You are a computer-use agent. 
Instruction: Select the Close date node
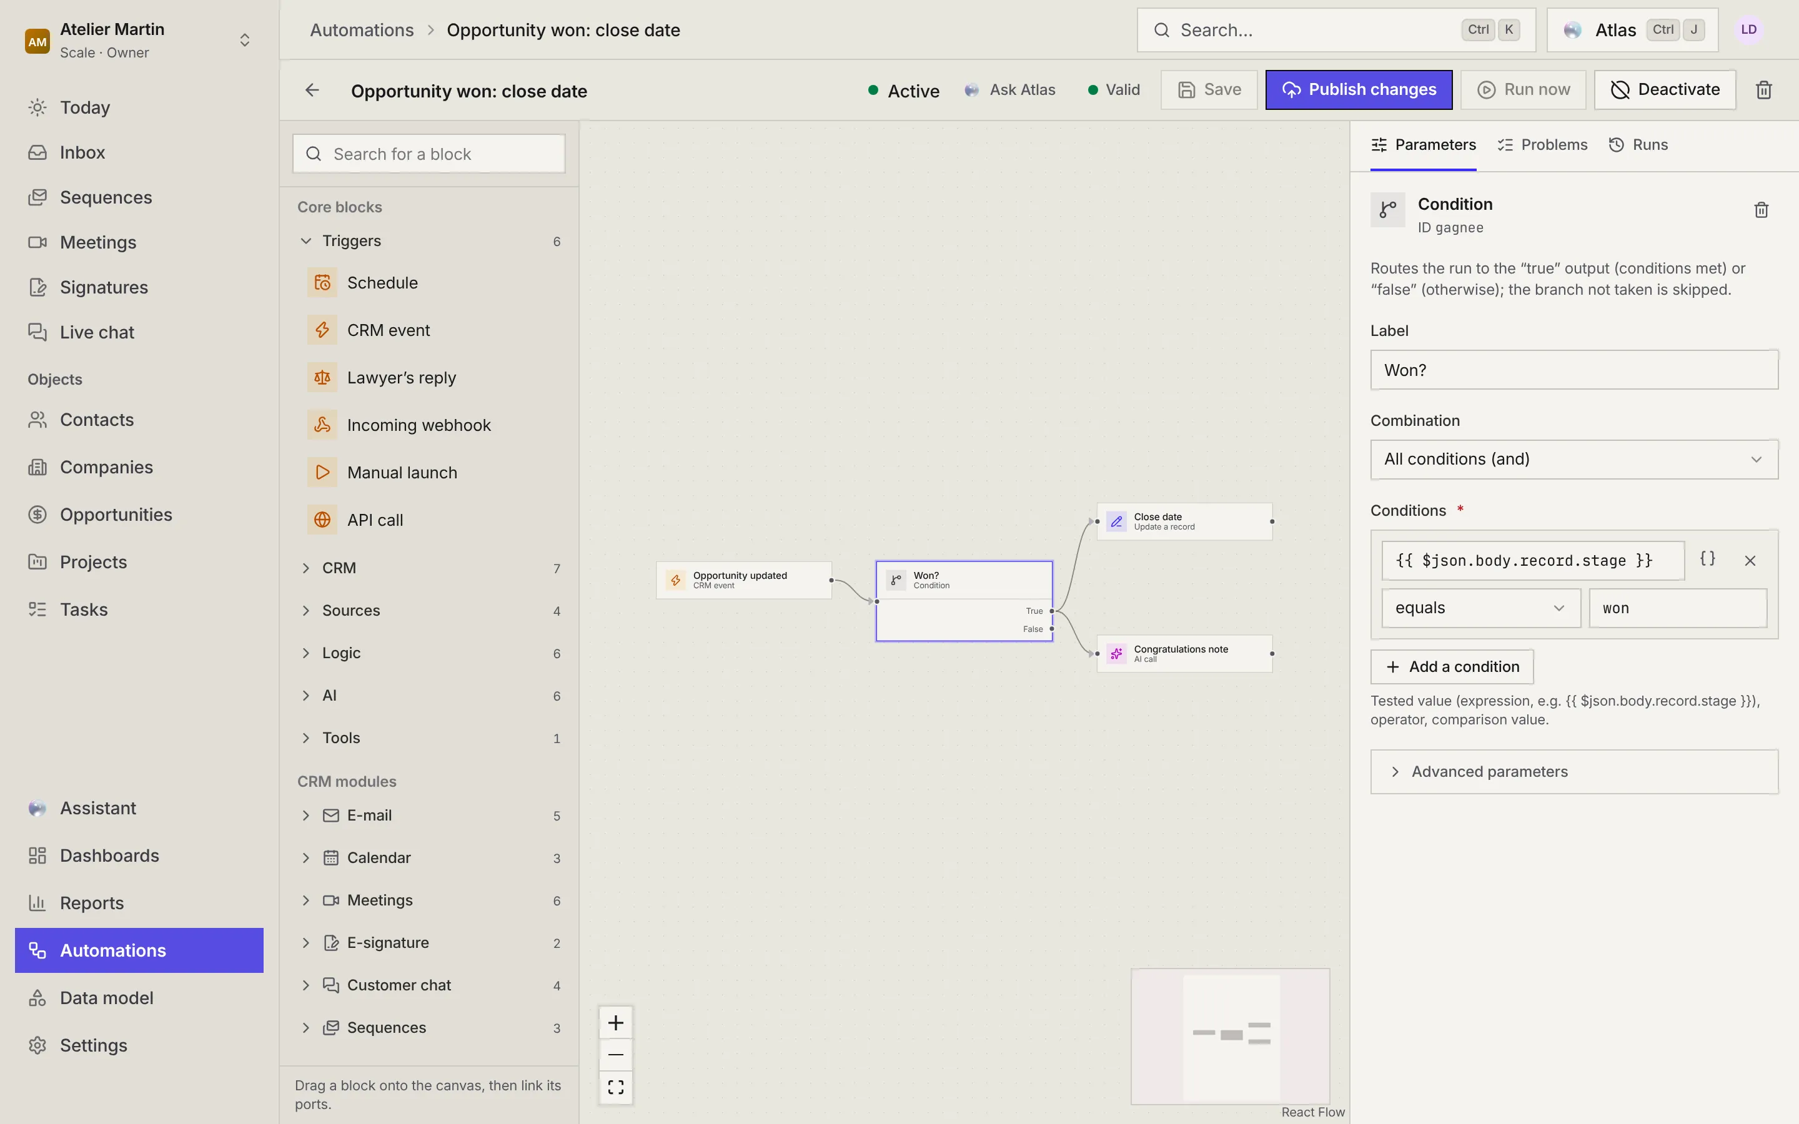(x=1184, y=521)
